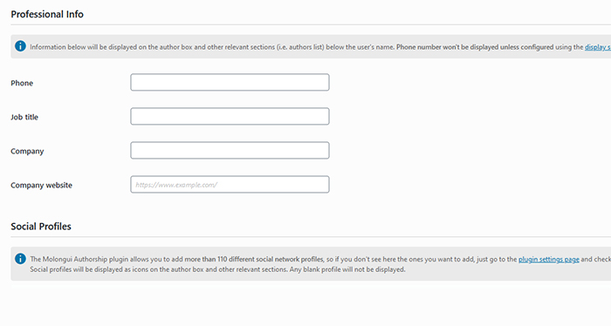Focus the Phone input field
Image resolution: width=611 pixels, height=326 pixels.
pos(230,82)
